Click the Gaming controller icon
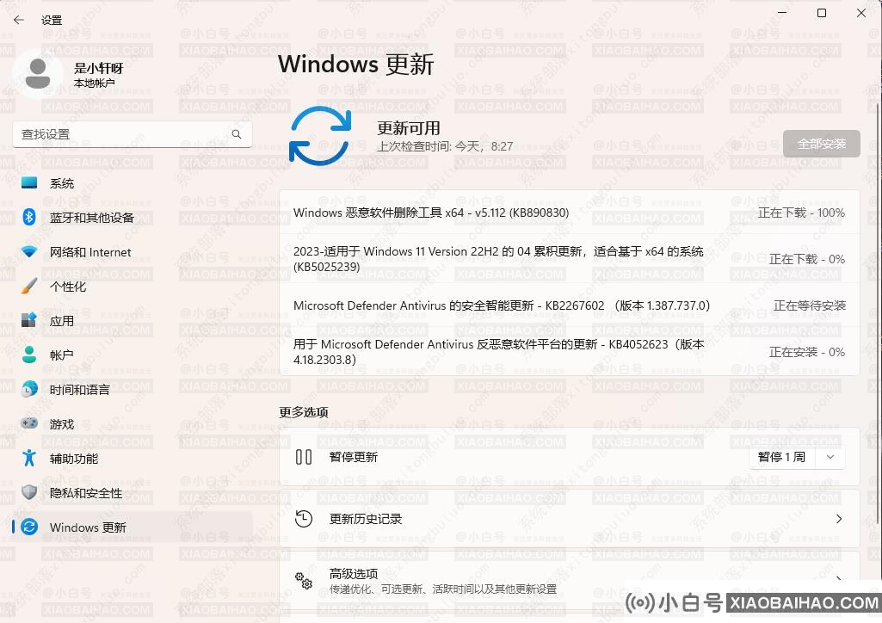This screenshot has width=882, height=623. pyautogui.click(x=29, y=423)
